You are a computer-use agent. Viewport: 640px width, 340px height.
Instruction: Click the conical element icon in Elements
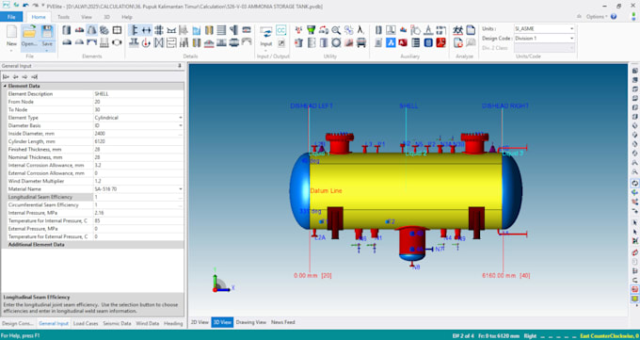pos(92,30)
